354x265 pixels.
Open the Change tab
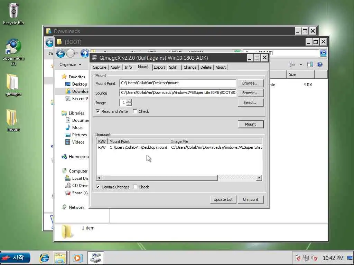pos(190,67)
